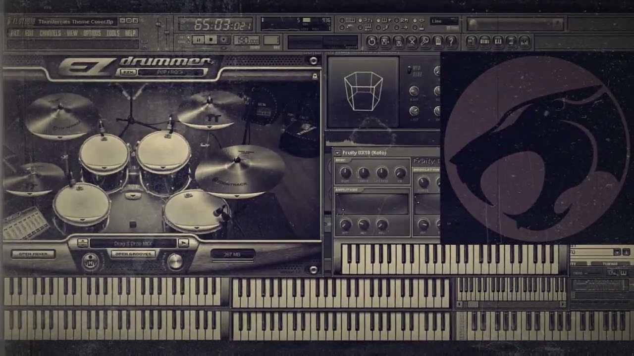Open the FILE menu
The height and width of the screenshot is (356, 634).
(x=15, y=33)
